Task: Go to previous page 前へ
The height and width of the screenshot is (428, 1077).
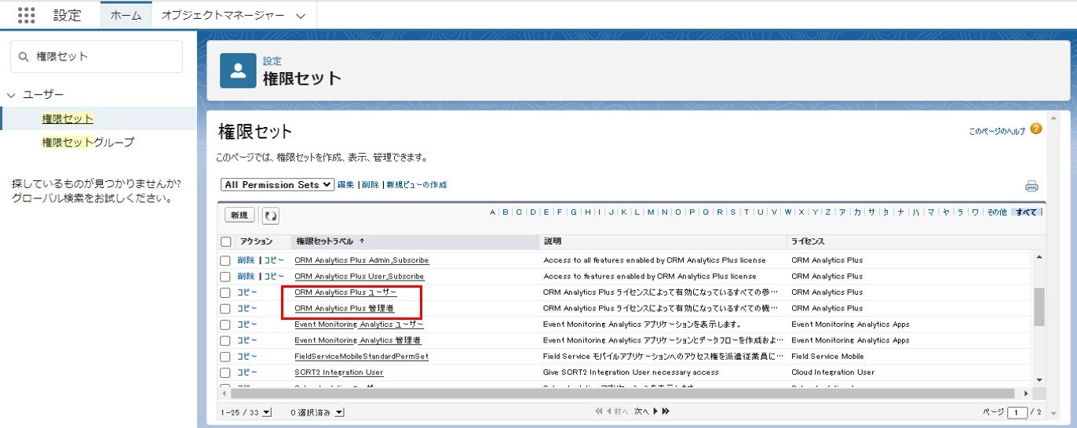Action: coord(619,412)
